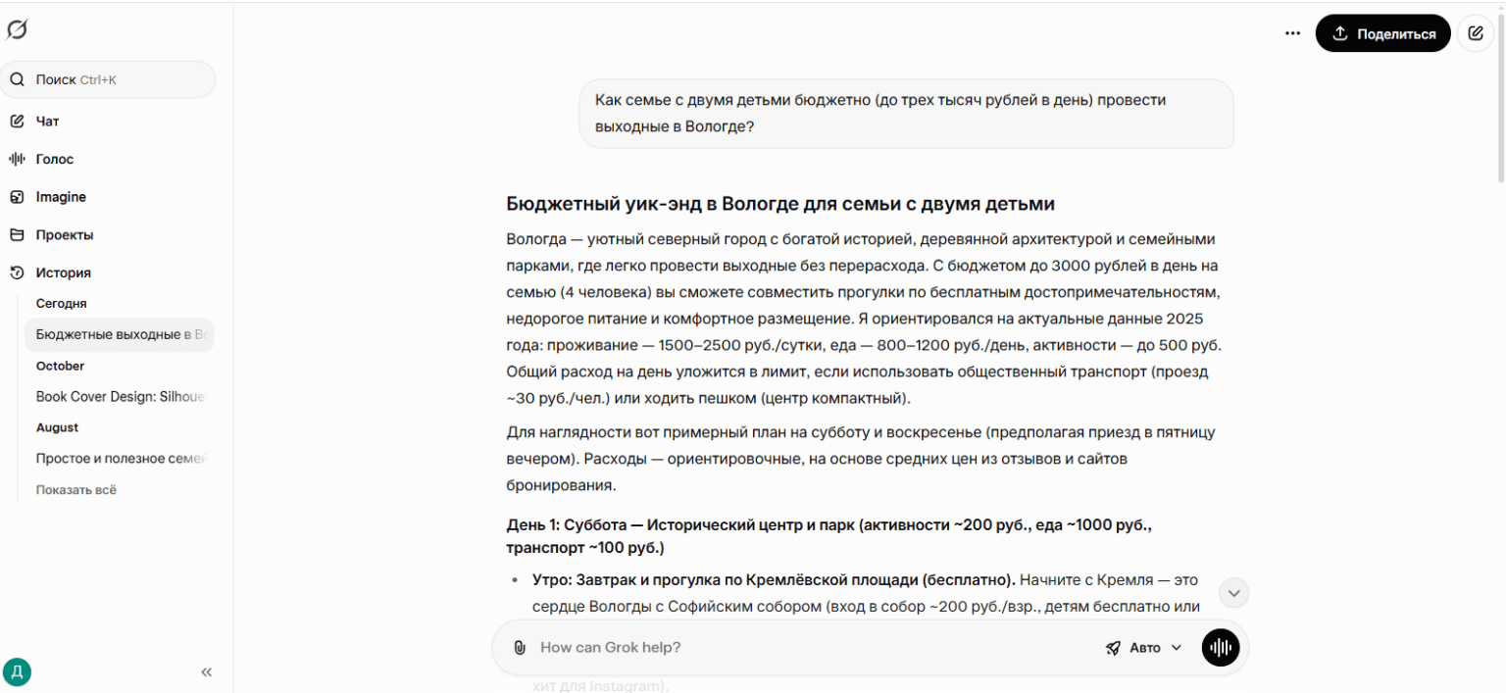Open the Book Cover Design chat
Image resolution: width=1506 pixels, height=693 pixels.
click(x=120, y=396)
